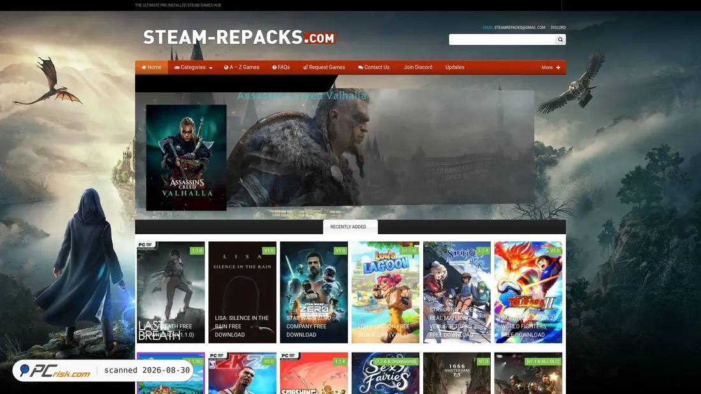Click the (1.7 & Uncensored) badge
This screenshot has width=701, height=394.
pyautogui.click(x=396, y=362)
